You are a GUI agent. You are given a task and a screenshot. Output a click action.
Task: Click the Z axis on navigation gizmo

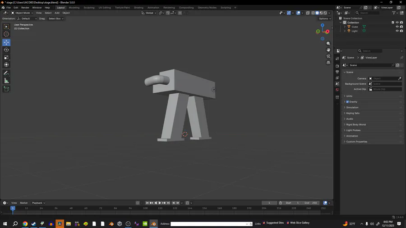pyautogui.click(x=323, y=25)
